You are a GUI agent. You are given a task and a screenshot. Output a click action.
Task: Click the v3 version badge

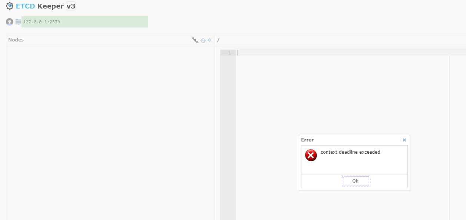[x=71, y=6]
